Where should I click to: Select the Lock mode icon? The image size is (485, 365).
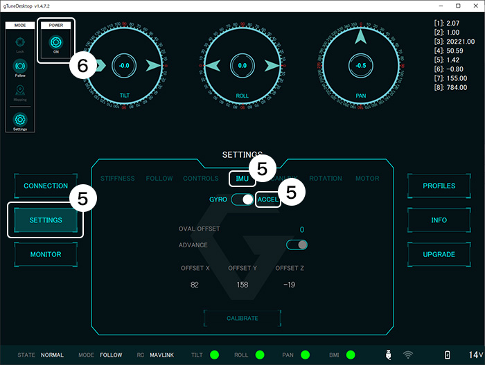(20, 43)
